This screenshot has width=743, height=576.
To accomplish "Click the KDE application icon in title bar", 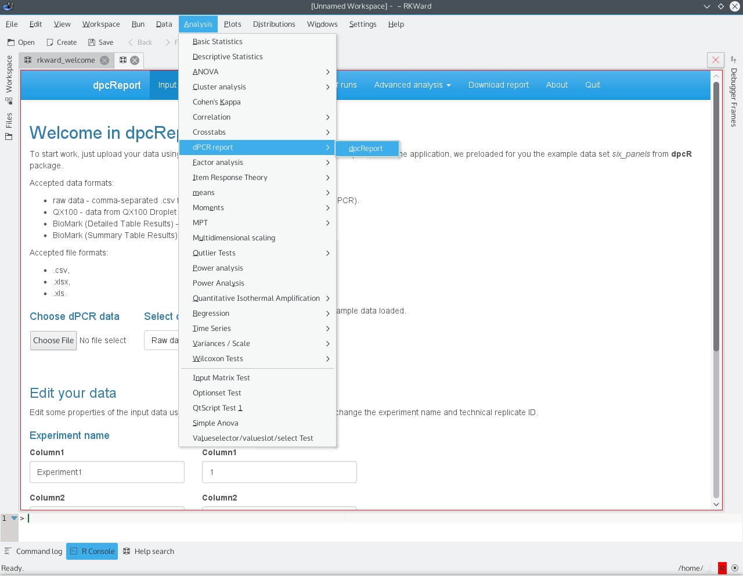I will (8, 6).
